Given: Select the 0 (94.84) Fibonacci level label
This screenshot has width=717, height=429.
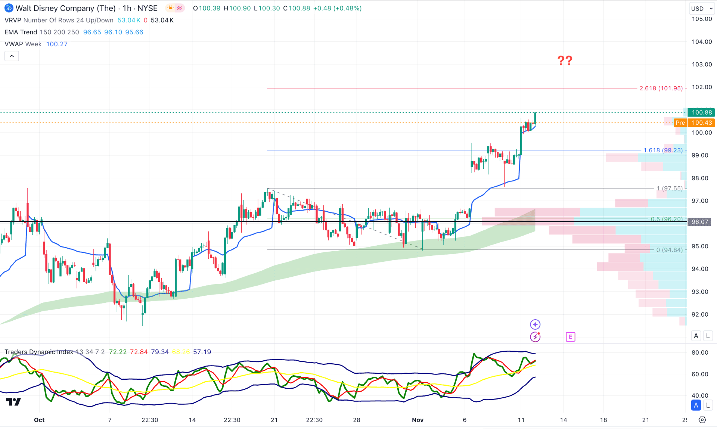Looking at the screenshot, I should [669, 250].
